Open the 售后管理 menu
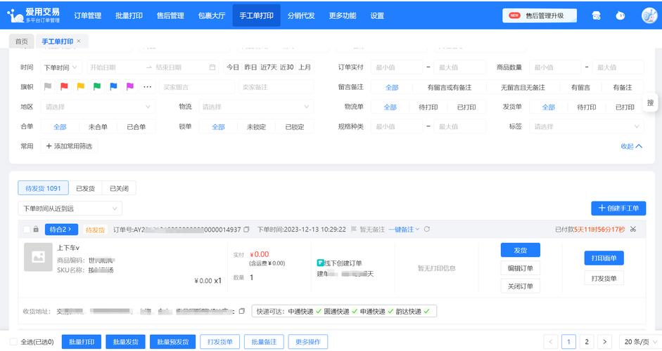 [x=170, y=15]
